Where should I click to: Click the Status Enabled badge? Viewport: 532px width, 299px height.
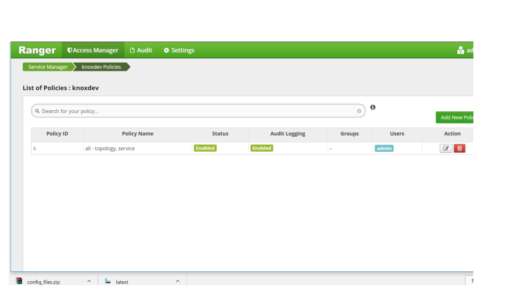tap(205, 148)
